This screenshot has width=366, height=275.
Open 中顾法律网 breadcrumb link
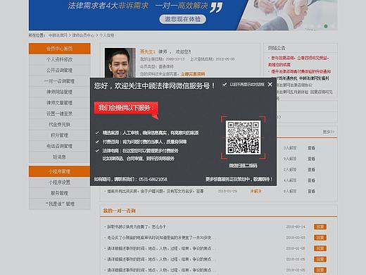pos(58,35)
